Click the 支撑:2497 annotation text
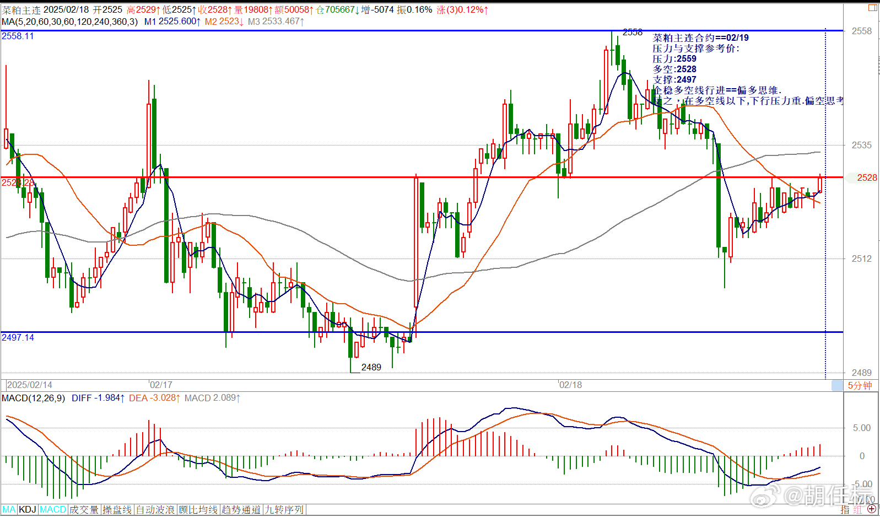The height and width of the screenshot is (517, 880). click(x=674, y=80)
